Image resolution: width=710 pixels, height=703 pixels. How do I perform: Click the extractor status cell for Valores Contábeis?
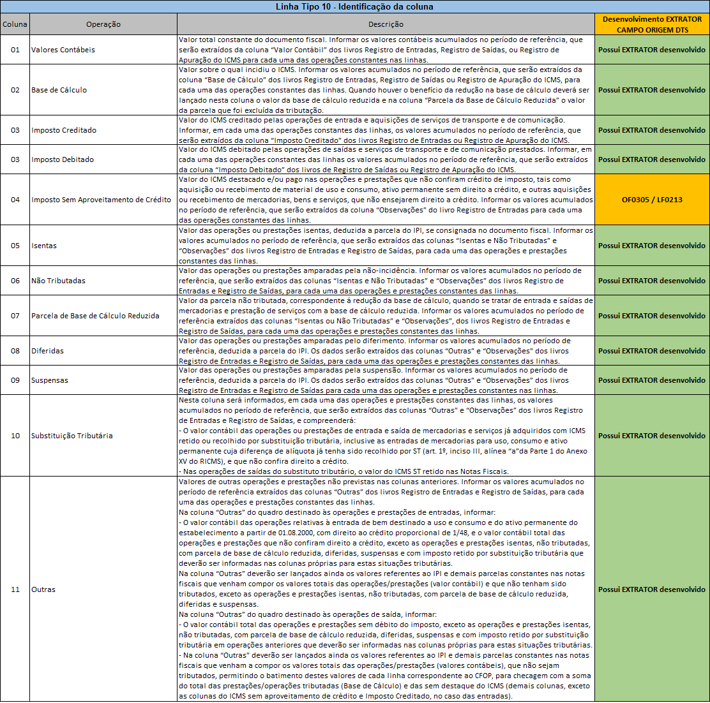[652, 50]
